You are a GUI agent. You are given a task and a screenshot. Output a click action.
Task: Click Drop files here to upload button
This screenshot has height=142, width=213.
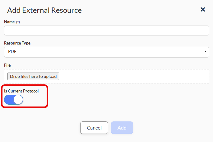tap(33, 76)
